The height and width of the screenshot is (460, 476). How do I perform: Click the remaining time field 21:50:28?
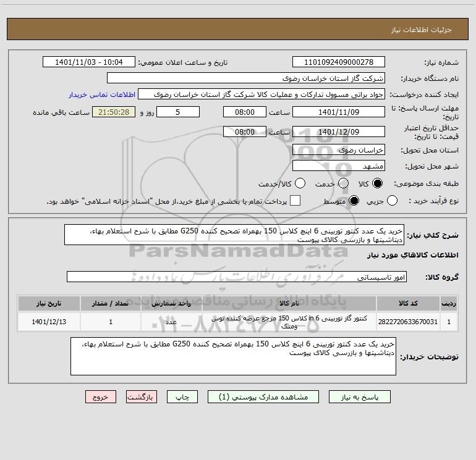pyautogui.click(x=114, y=112)
